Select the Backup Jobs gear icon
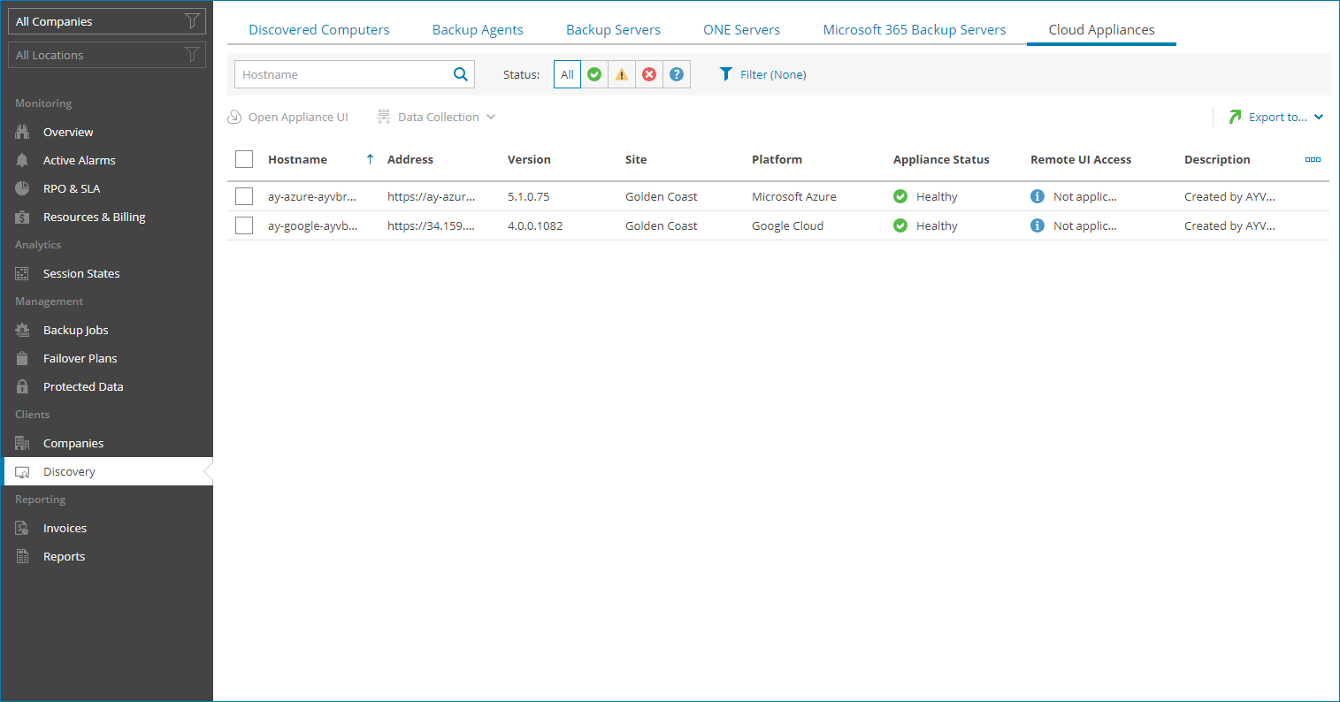Image resolution: width=1340 pixels, height=702 pixels. [21, 330]
